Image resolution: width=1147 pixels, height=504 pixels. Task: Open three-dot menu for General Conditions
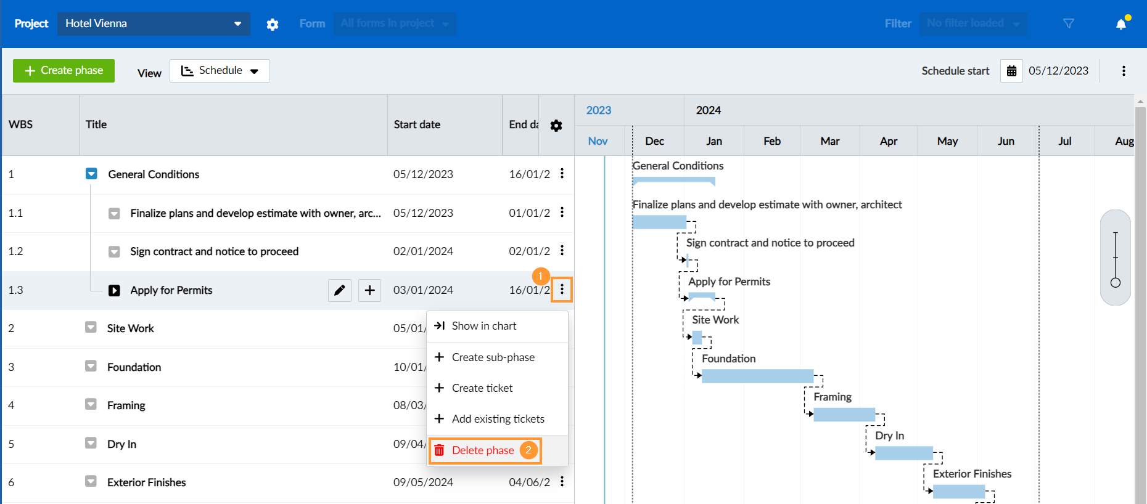coord(562,174)
